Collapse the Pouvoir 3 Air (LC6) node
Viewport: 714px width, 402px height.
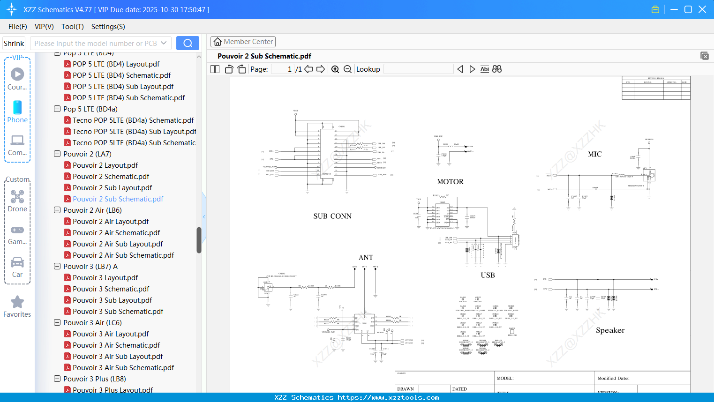pyautogui.click(x=56, y=322)
